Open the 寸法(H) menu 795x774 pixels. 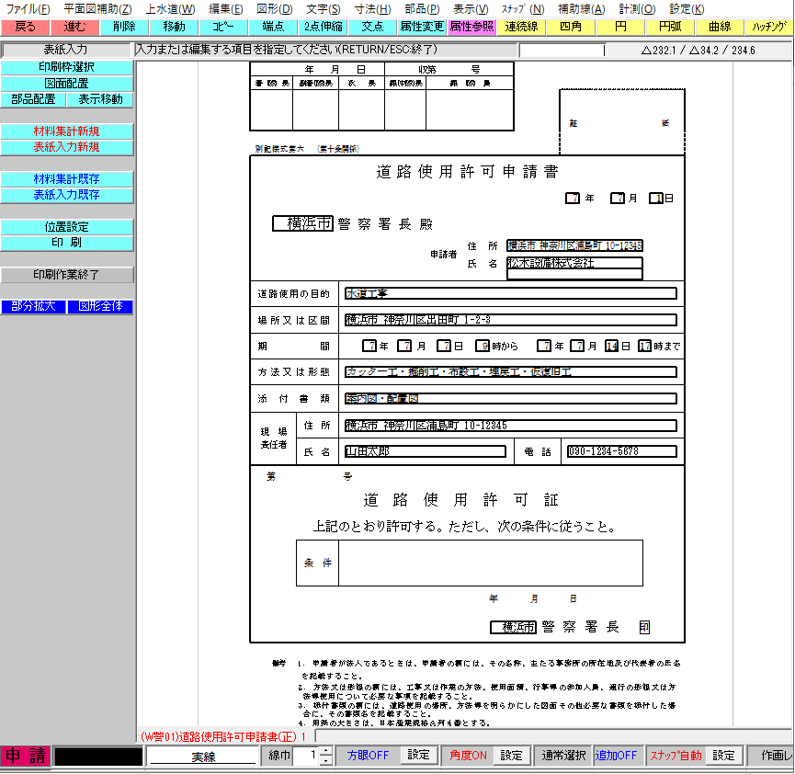pyautogui.click(x=372, y=9)
